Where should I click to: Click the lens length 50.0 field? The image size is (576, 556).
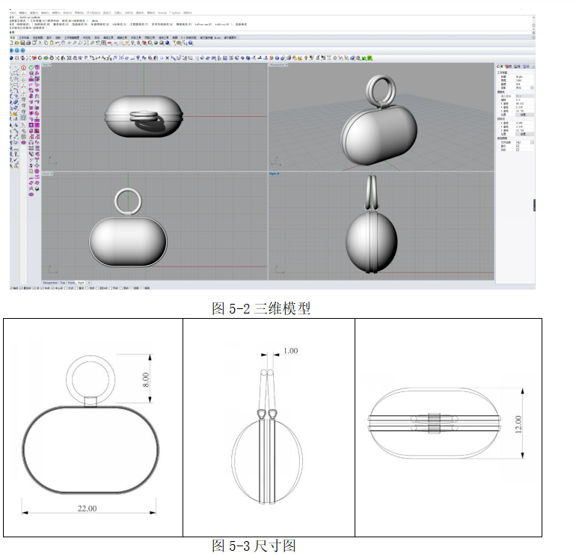click(524, 96)
